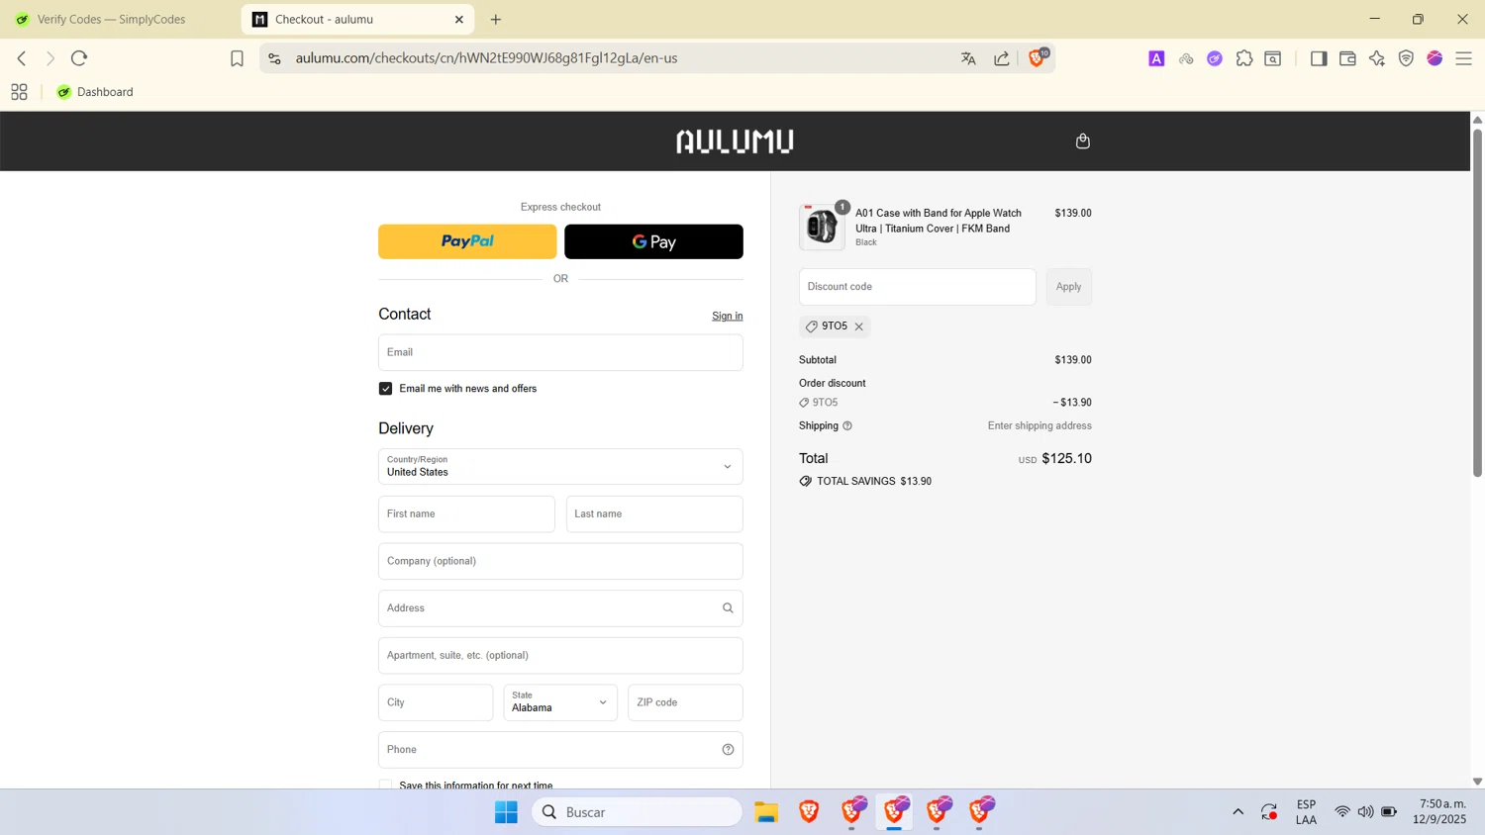Click the share page icon
Screen dimensions: 1485x835
pos(1002,58)
